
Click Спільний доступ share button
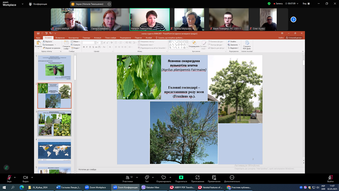(x=294, y=38)
